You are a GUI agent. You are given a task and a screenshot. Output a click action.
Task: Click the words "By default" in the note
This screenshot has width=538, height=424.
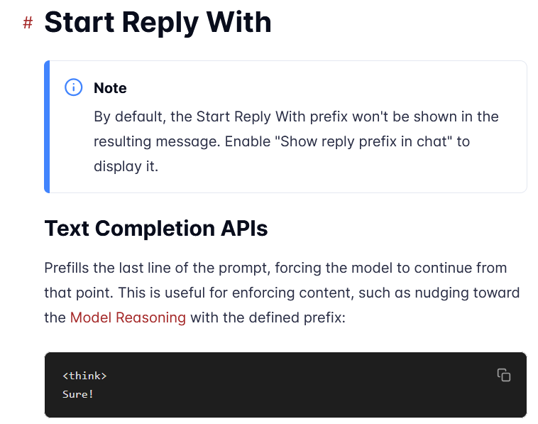(130, 116)
